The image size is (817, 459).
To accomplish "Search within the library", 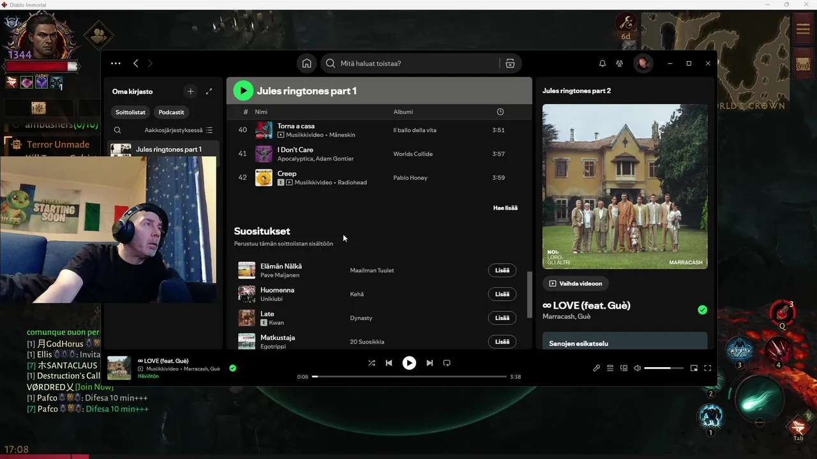I will click(x=117, y=130).
